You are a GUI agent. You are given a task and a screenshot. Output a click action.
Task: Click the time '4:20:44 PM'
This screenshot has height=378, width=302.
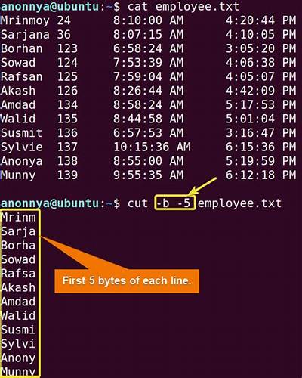point(260,20)
